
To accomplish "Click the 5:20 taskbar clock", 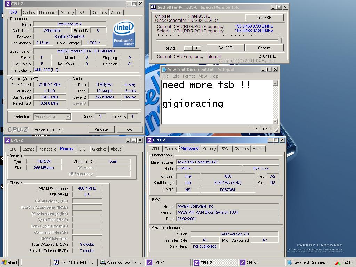I will click(x=347, y=262).
